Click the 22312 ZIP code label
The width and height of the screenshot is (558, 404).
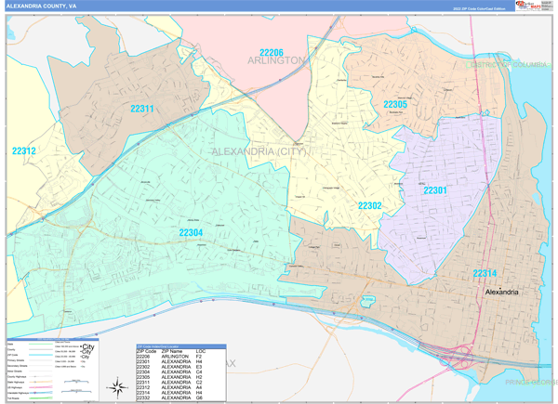[23, 150]
